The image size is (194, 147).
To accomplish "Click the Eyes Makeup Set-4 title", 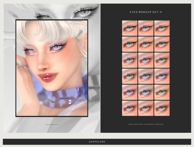I will [x=145, y=12].
